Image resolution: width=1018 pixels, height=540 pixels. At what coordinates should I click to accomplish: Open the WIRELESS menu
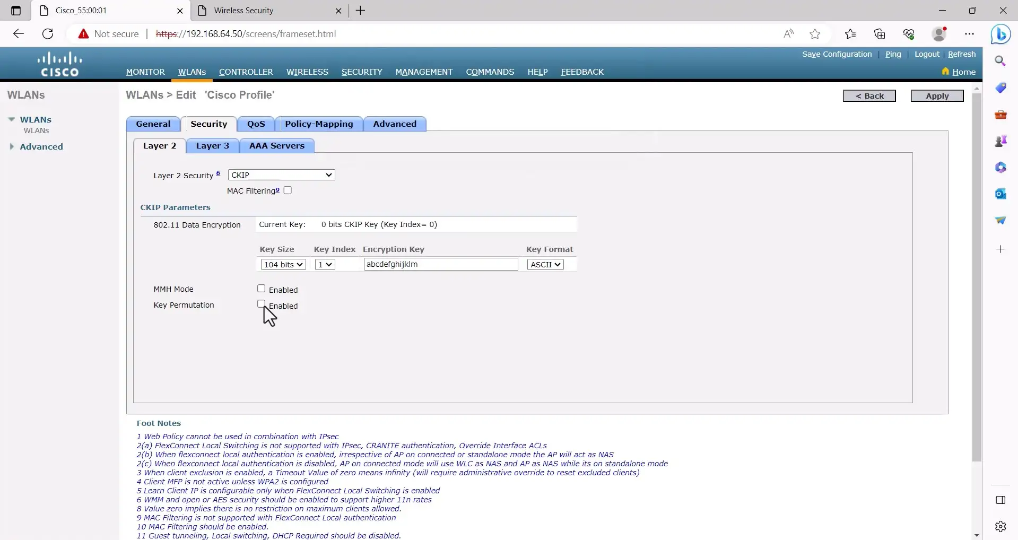[x=307, y=72]
